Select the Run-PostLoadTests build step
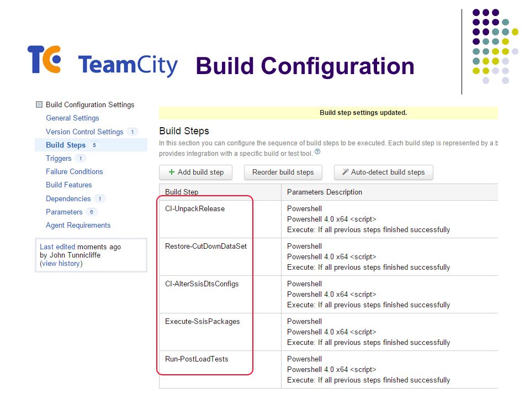This screenshot has width=530, height=398. [x=197, y=359]
